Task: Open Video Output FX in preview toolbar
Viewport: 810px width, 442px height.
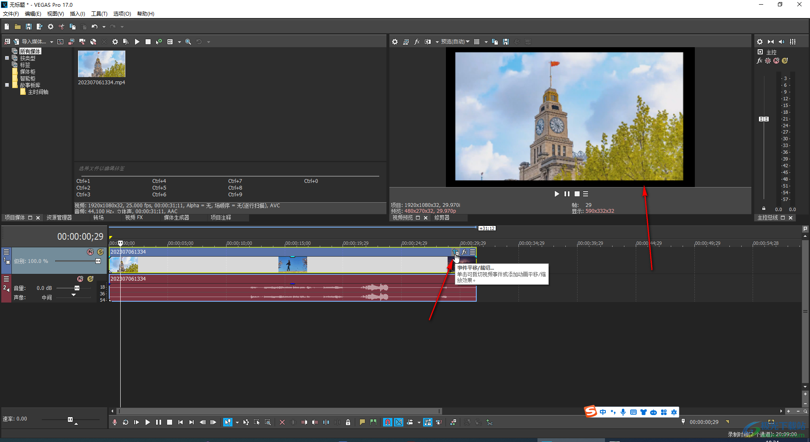Action: coord(417,42)
